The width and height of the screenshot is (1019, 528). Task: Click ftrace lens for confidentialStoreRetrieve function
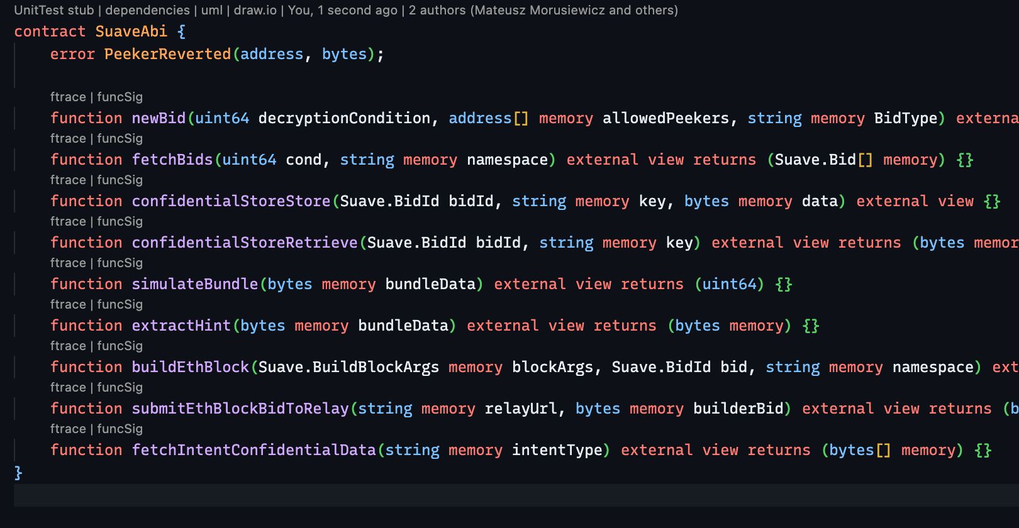[x=68, y=221]
